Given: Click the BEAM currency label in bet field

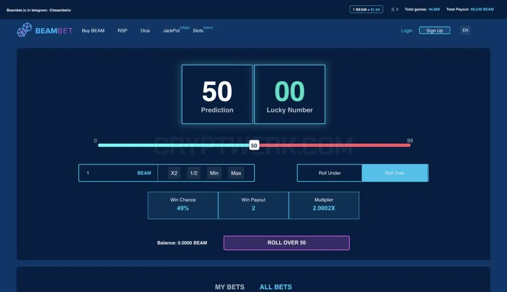Looking at the screenshot, I should 144,173.
